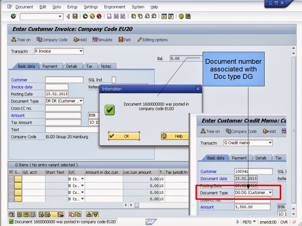
Task: Open the Environment menu
Action: coord(114,7)
